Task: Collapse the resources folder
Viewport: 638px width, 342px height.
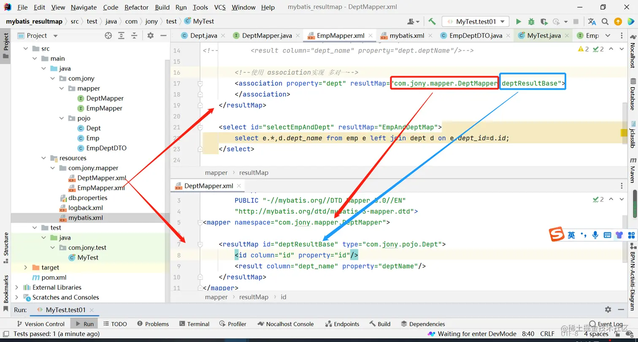Action: point(44,158)
